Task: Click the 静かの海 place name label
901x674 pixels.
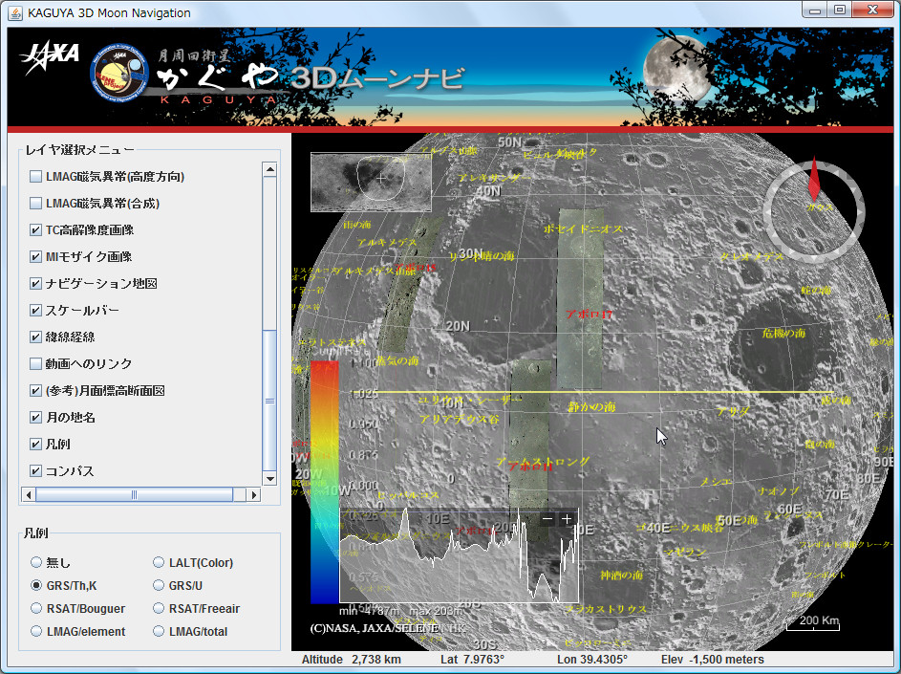Action: pyautogui.click(x=591, y=406)
